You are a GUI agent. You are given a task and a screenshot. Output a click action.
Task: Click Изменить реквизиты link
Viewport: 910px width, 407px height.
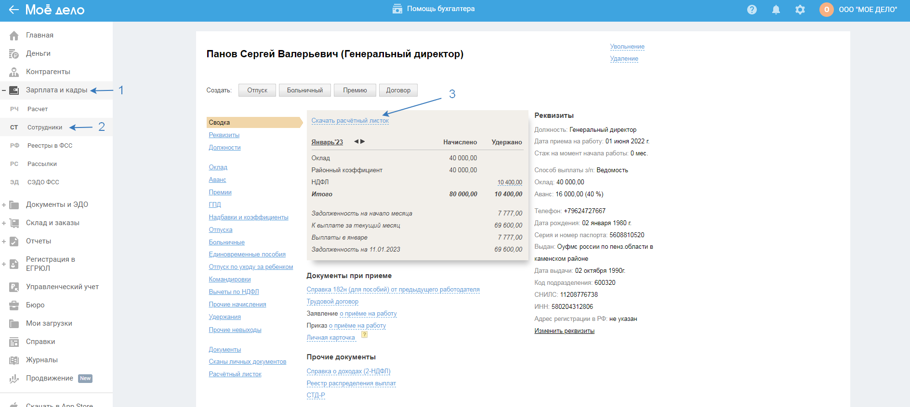(x=565, y=331)
